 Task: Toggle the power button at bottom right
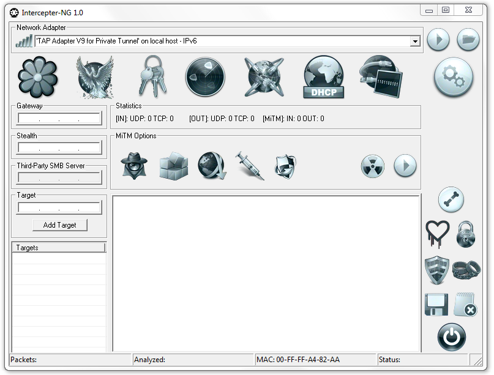coord(451,337)
